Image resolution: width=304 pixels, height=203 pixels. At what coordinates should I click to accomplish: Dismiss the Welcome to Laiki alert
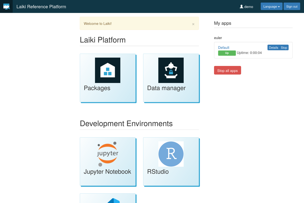coord(193,24)
